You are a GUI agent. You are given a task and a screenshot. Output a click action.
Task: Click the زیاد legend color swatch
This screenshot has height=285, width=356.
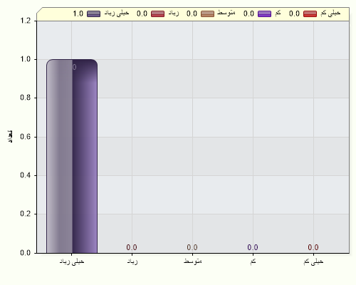pos(157,14)
